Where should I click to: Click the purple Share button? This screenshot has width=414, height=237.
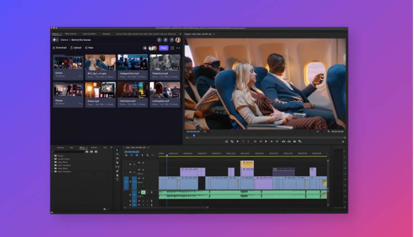164,48
